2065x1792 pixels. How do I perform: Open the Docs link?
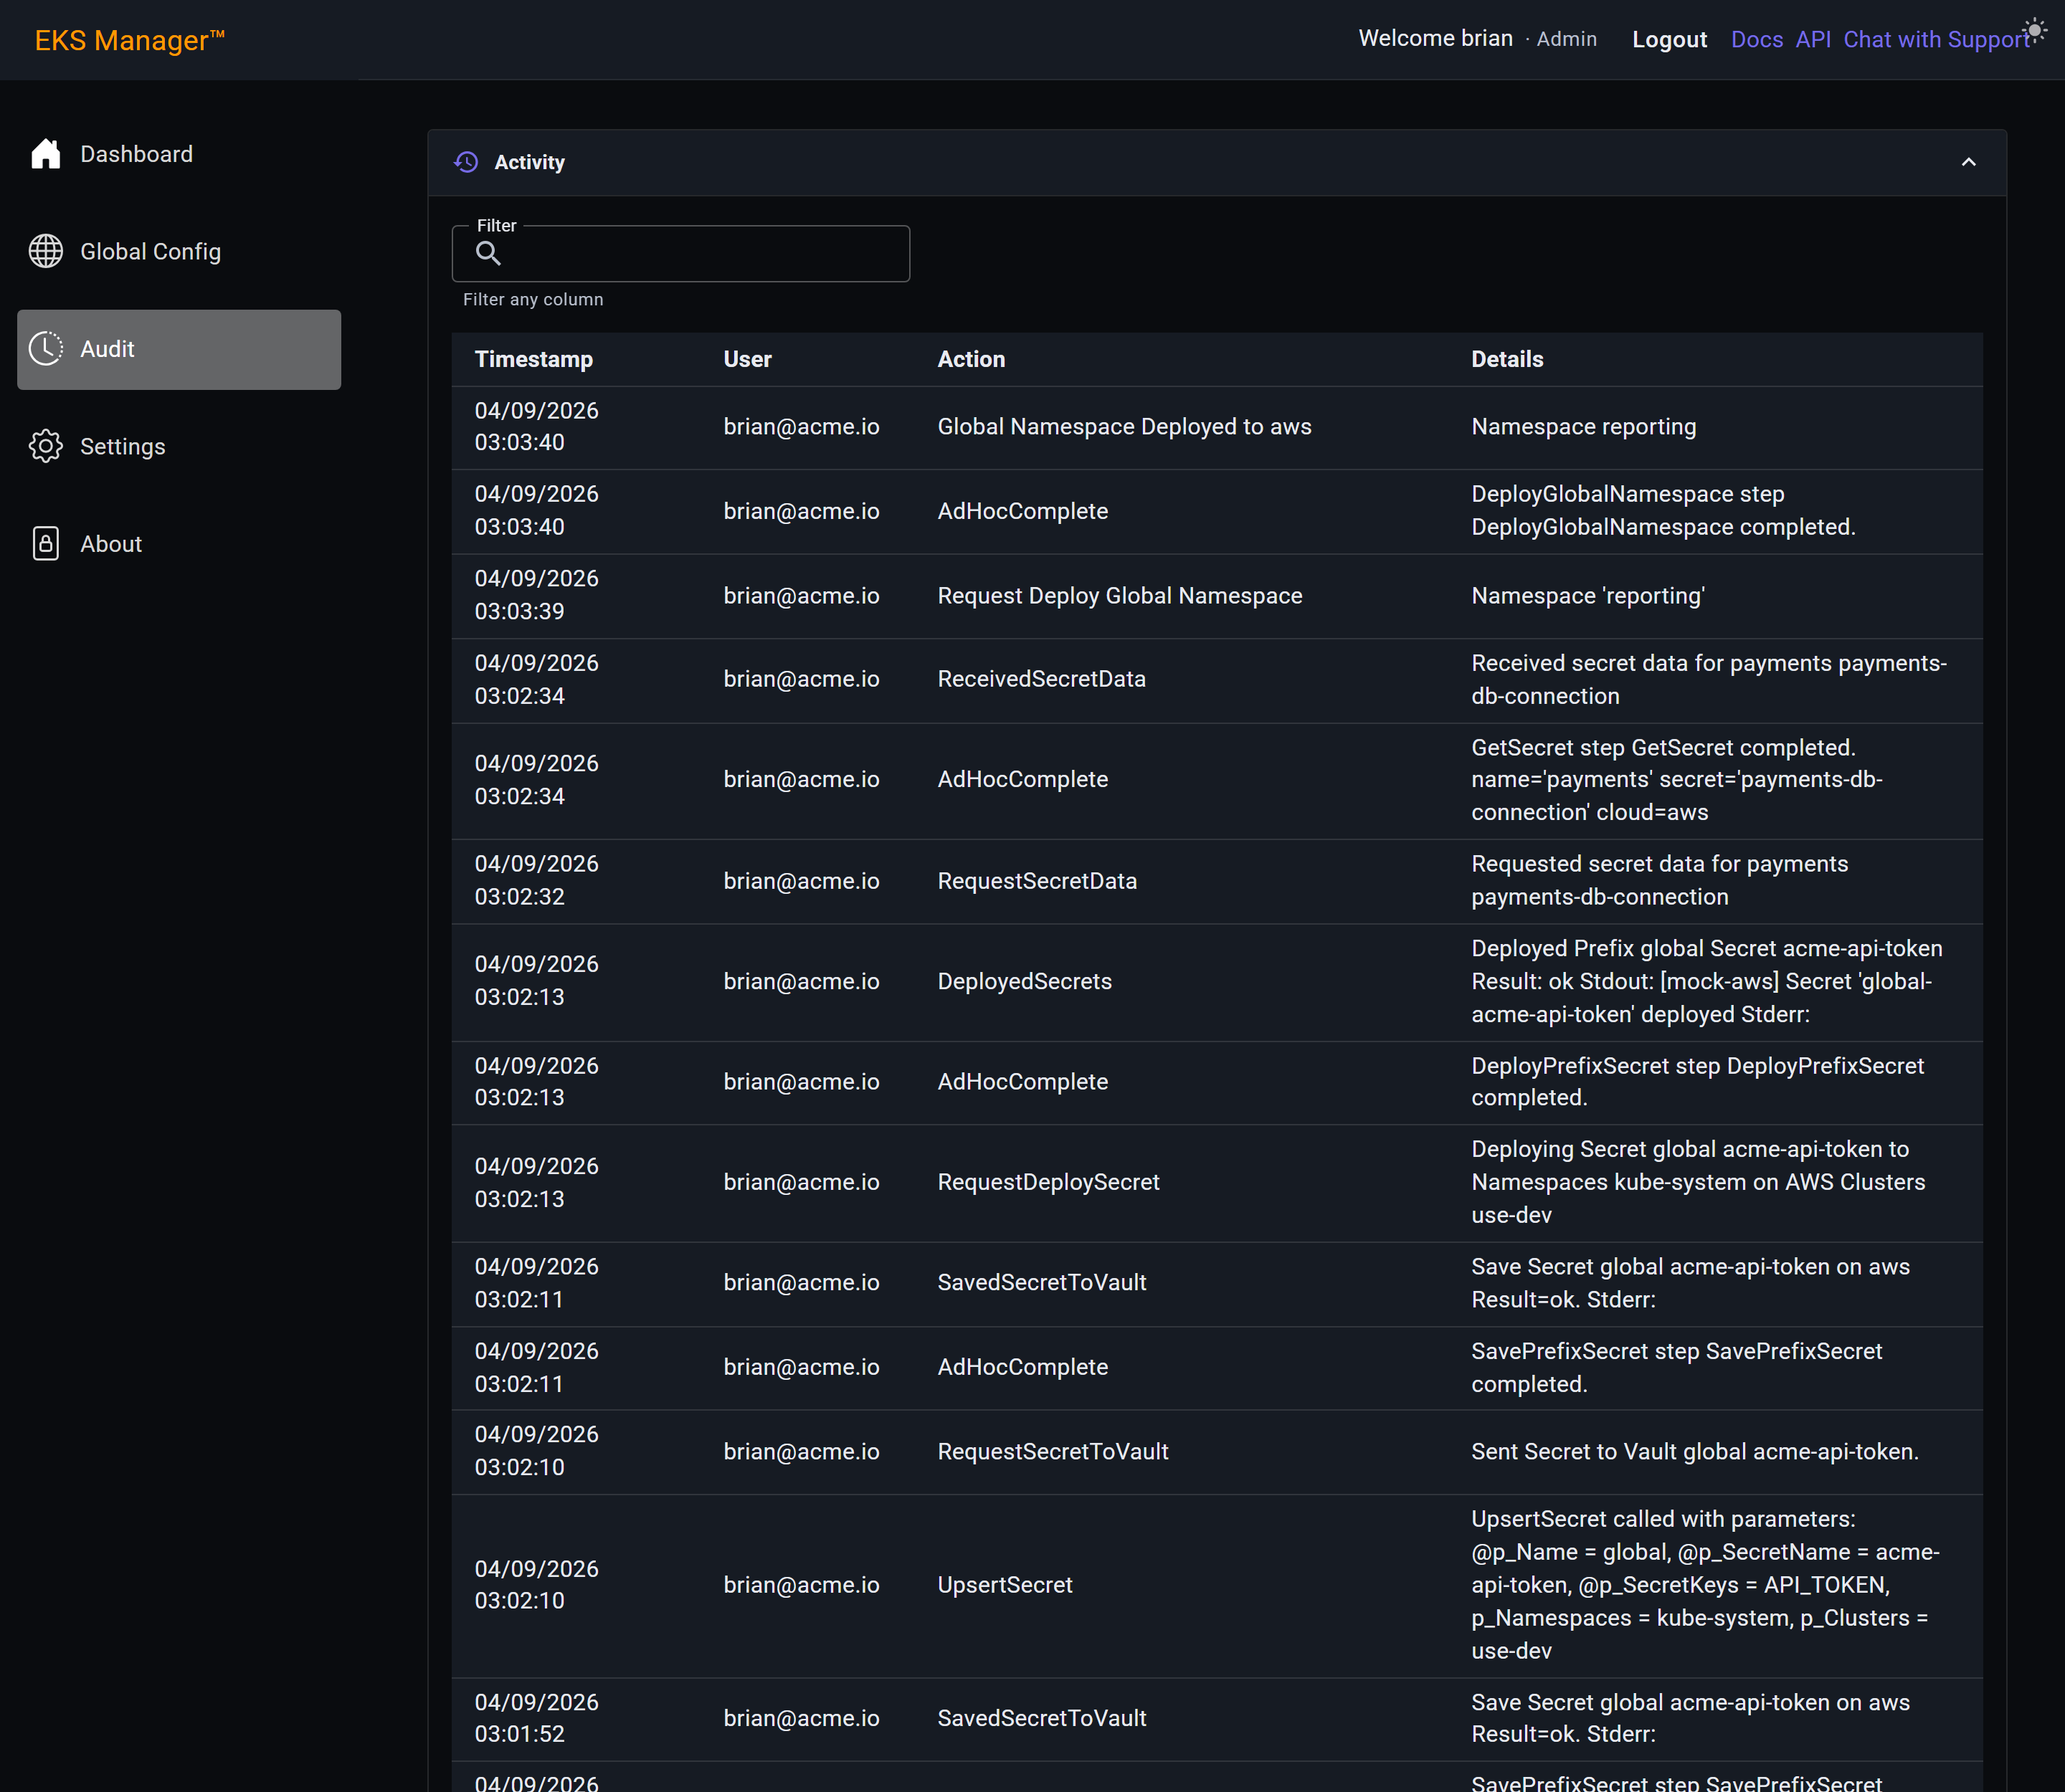click(x=1757, y=39)
